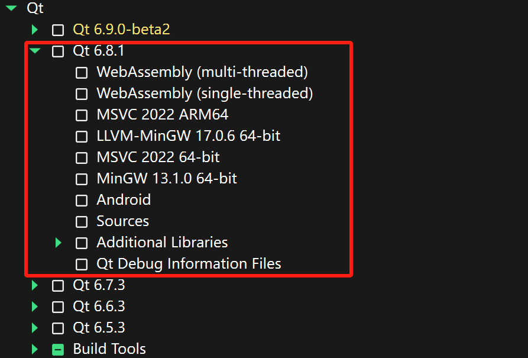Check the Additional Libraries box
The height and width of the screenshot is (358, 528).
coord(81,243)
